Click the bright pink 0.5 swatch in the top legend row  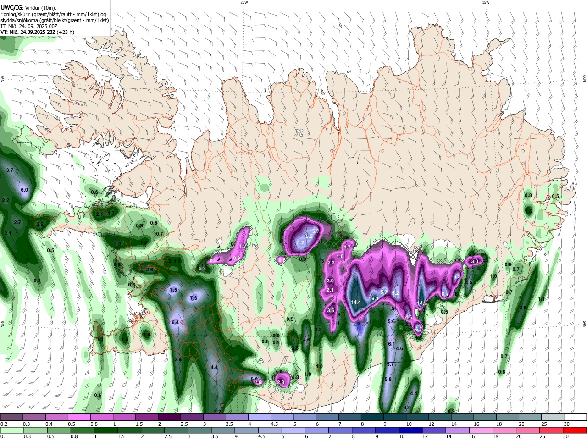tap(79, 418)
